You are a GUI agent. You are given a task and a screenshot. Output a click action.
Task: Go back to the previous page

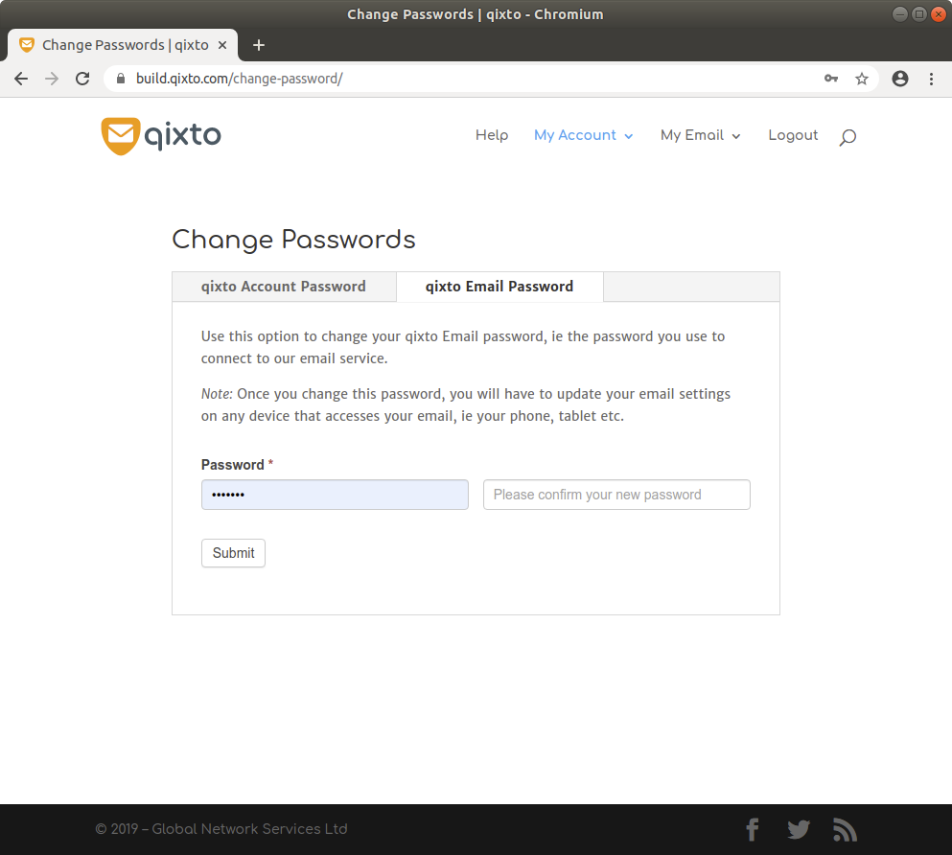coord(21,79)
